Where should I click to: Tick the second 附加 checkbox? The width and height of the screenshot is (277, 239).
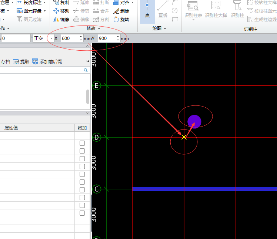click(82, 151)
